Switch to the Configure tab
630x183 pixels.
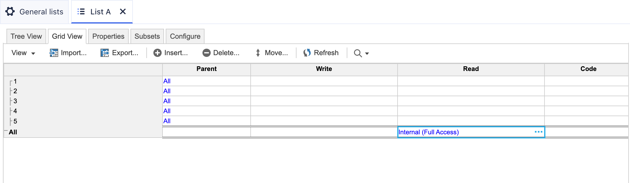(x=185, y=36)
